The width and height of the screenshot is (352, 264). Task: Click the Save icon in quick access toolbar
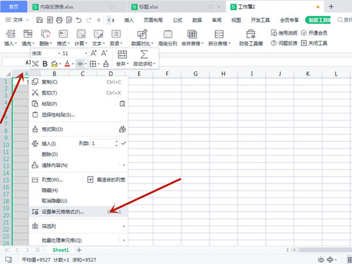[39, 20]
